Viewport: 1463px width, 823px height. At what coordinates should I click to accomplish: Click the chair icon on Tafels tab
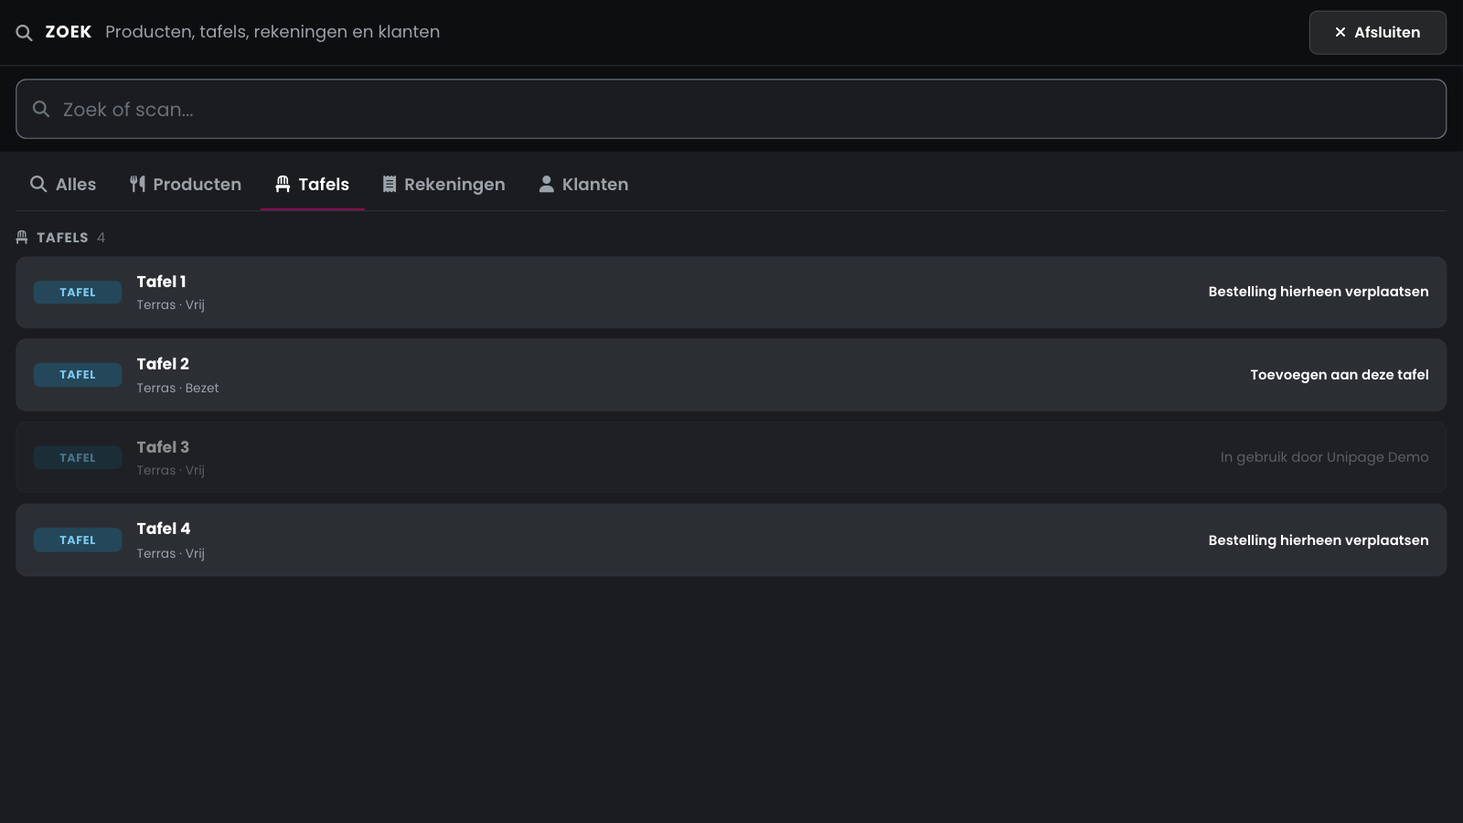click(x=283, y=184)
